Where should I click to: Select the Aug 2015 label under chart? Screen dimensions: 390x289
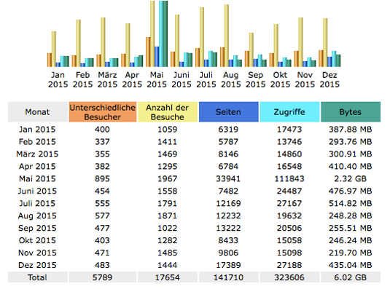click(231, 79)
